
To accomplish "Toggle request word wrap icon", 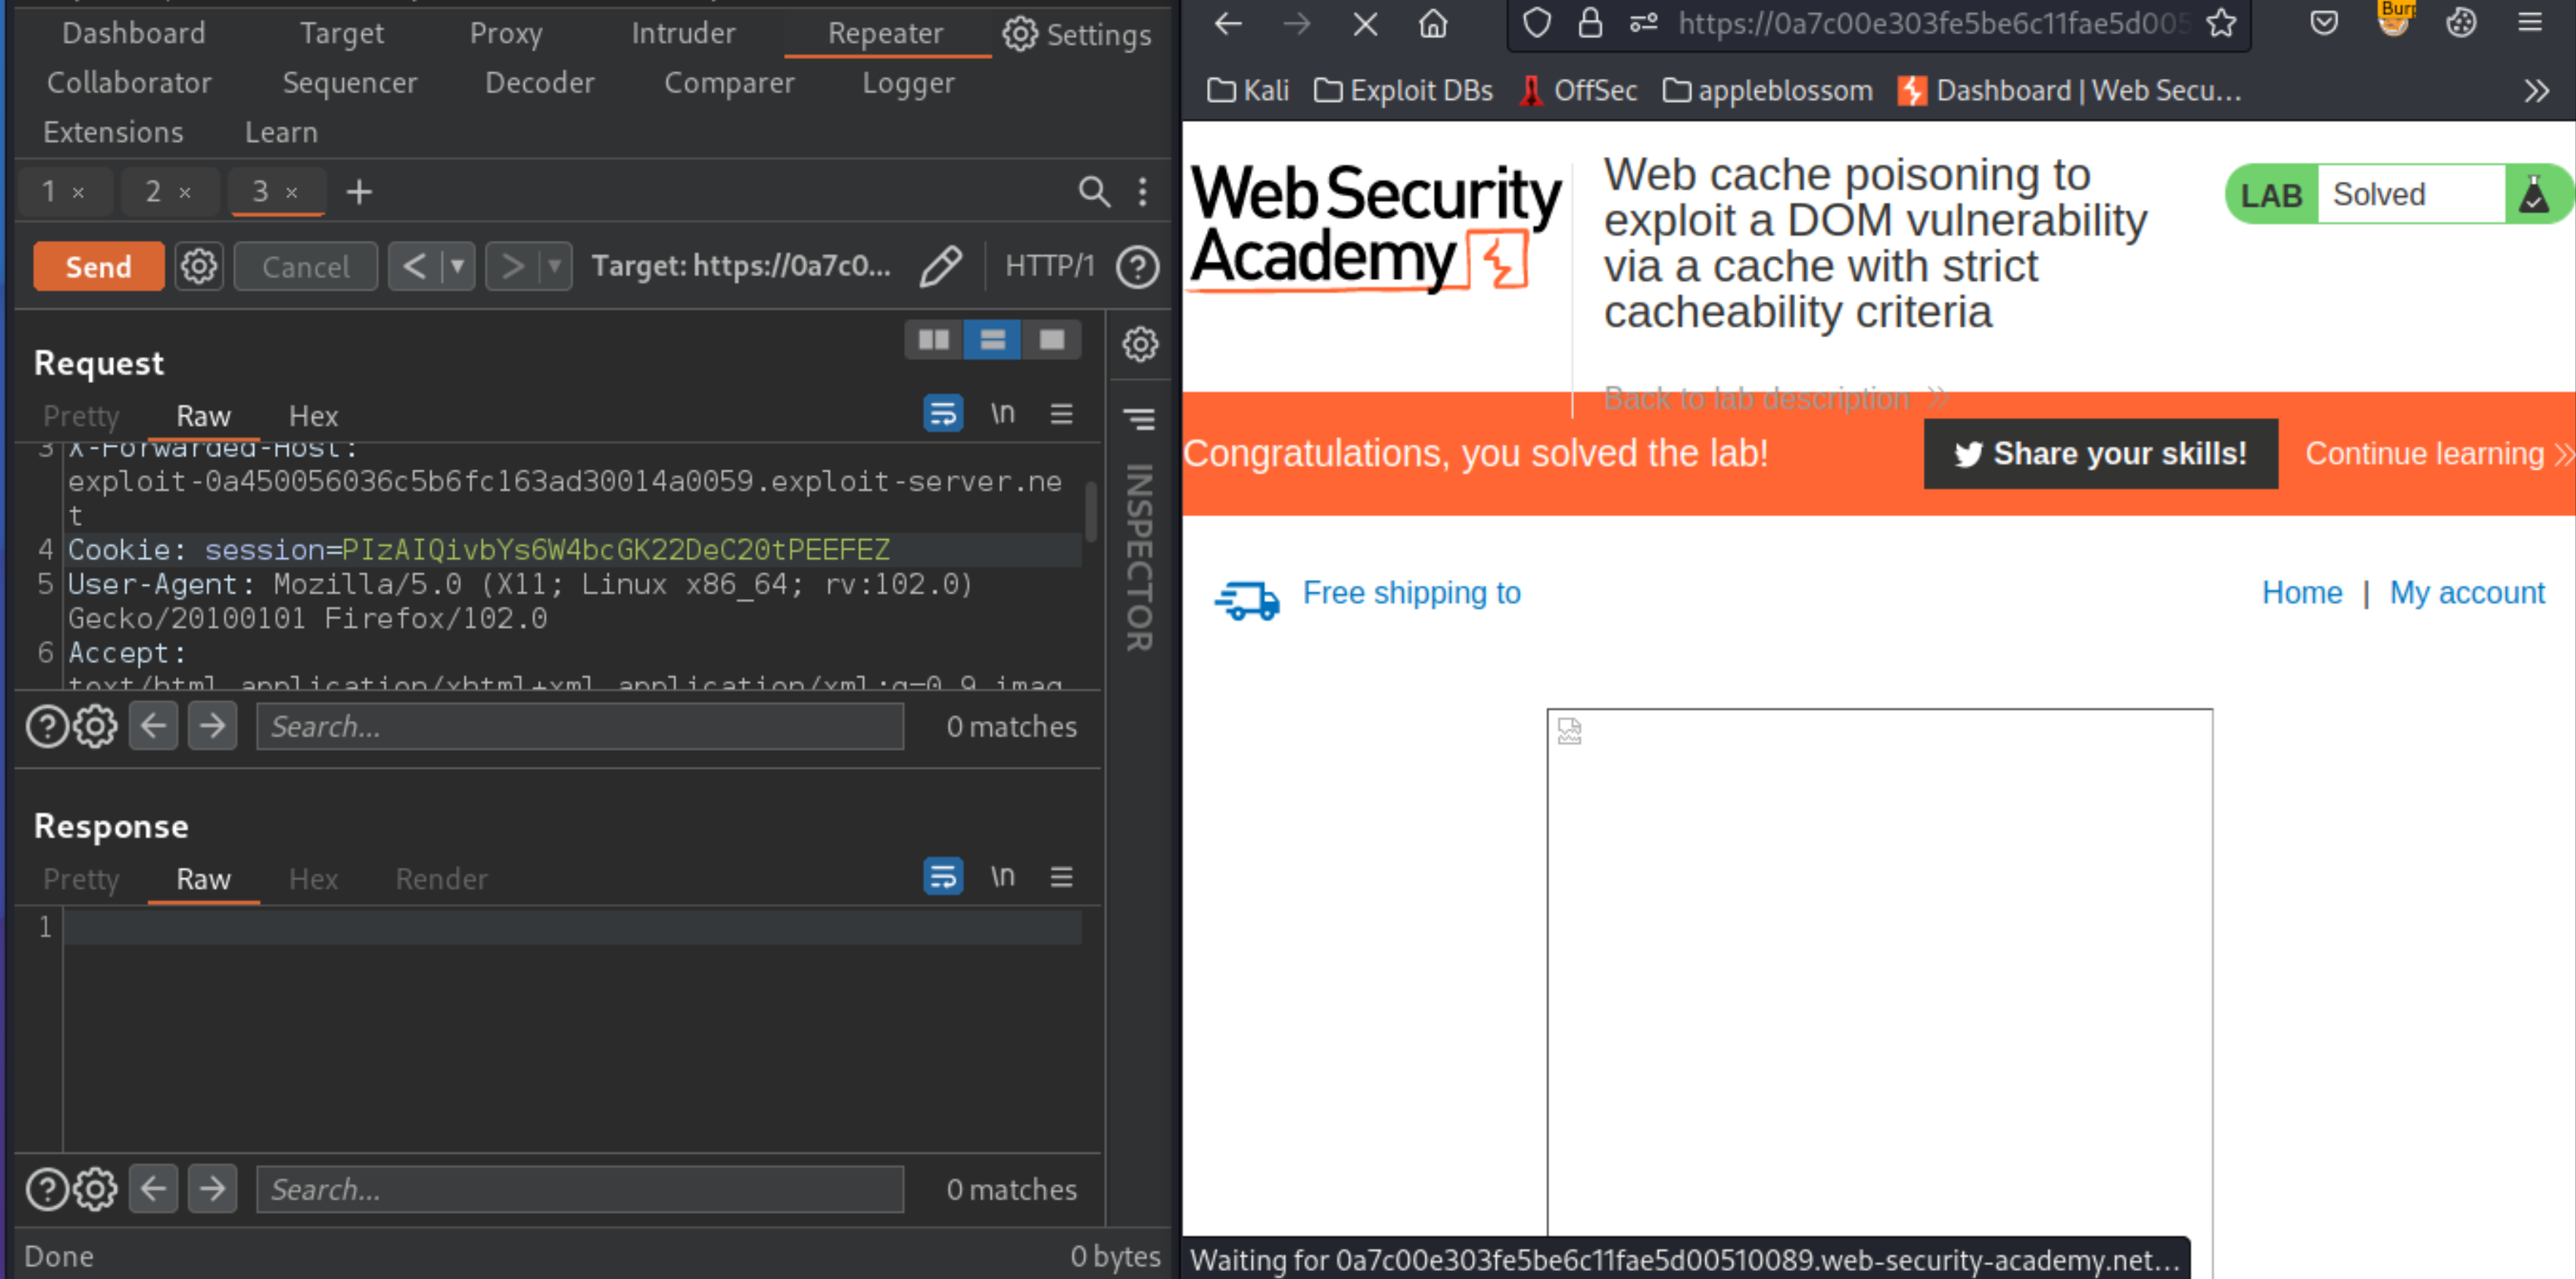I will [x=942, y=413].
